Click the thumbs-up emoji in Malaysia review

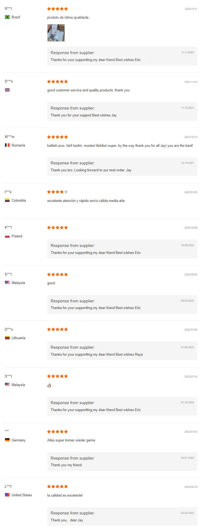49,385
